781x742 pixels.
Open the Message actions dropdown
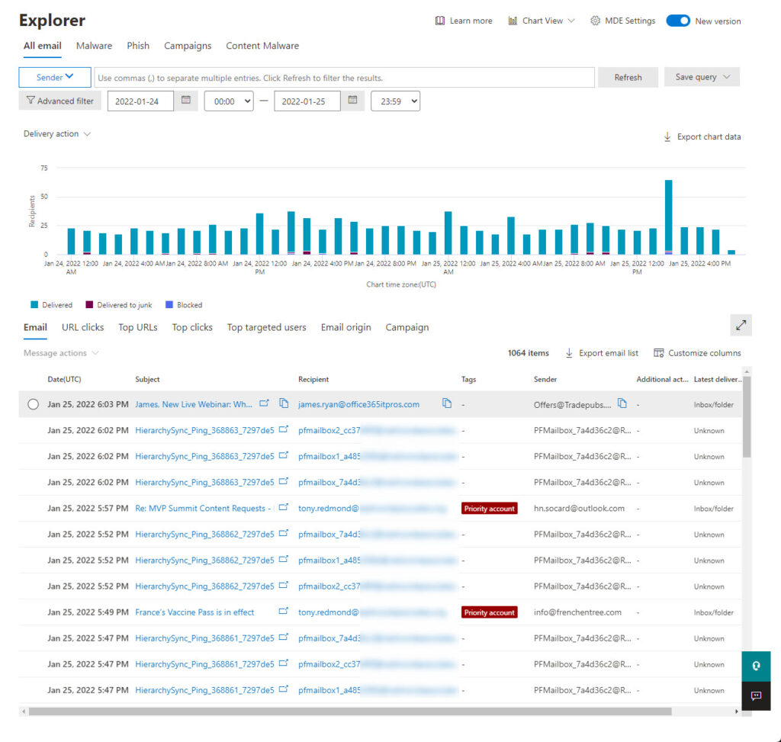(61, 353)
